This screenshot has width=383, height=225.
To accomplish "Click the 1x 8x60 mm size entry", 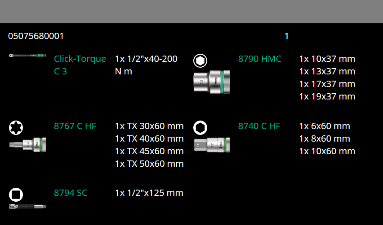I will (x=324, y=138).
